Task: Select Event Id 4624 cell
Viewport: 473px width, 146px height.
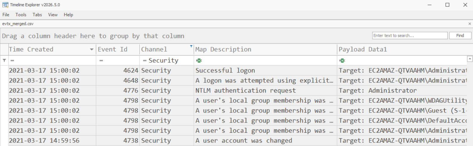Action: click(118, 71)
